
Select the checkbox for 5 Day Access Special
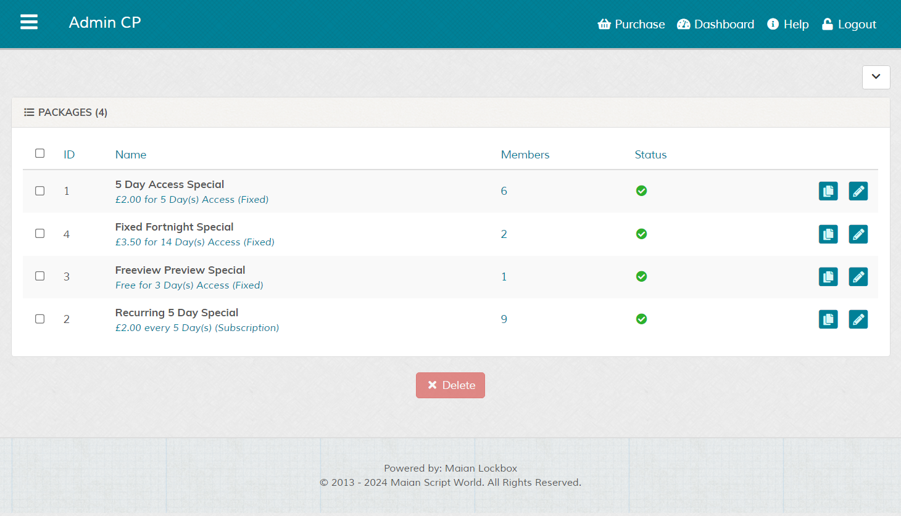[40, 191]
